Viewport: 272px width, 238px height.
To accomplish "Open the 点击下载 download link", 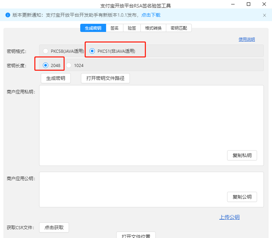I will click(151, 15).
